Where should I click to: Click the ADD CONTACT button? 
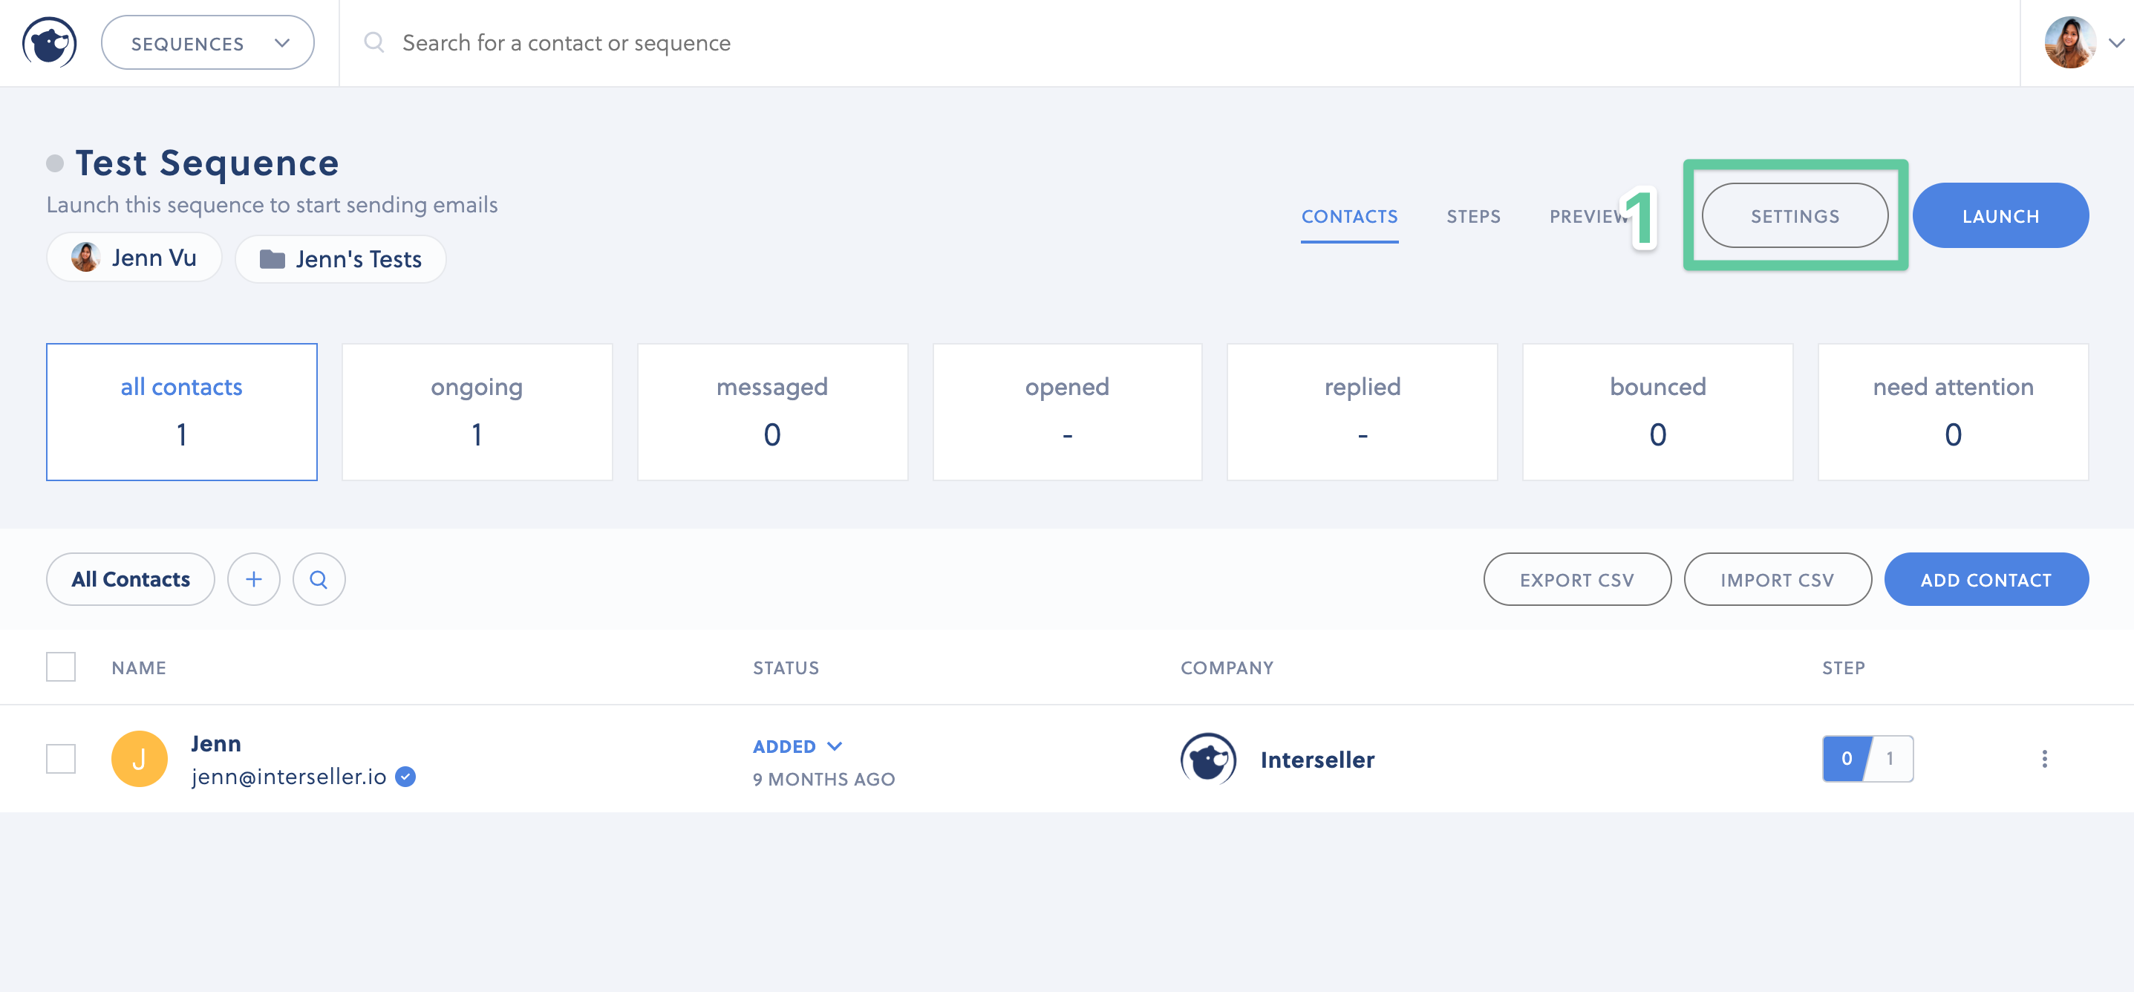[1986, 578]
